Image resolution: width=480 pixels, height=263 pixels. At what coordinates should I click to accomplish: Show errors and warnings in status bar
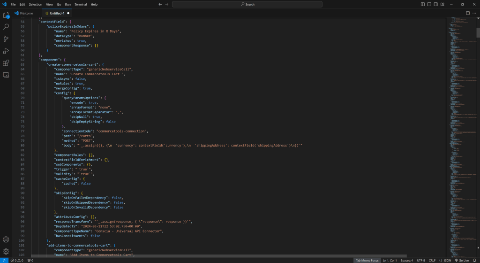17,260
